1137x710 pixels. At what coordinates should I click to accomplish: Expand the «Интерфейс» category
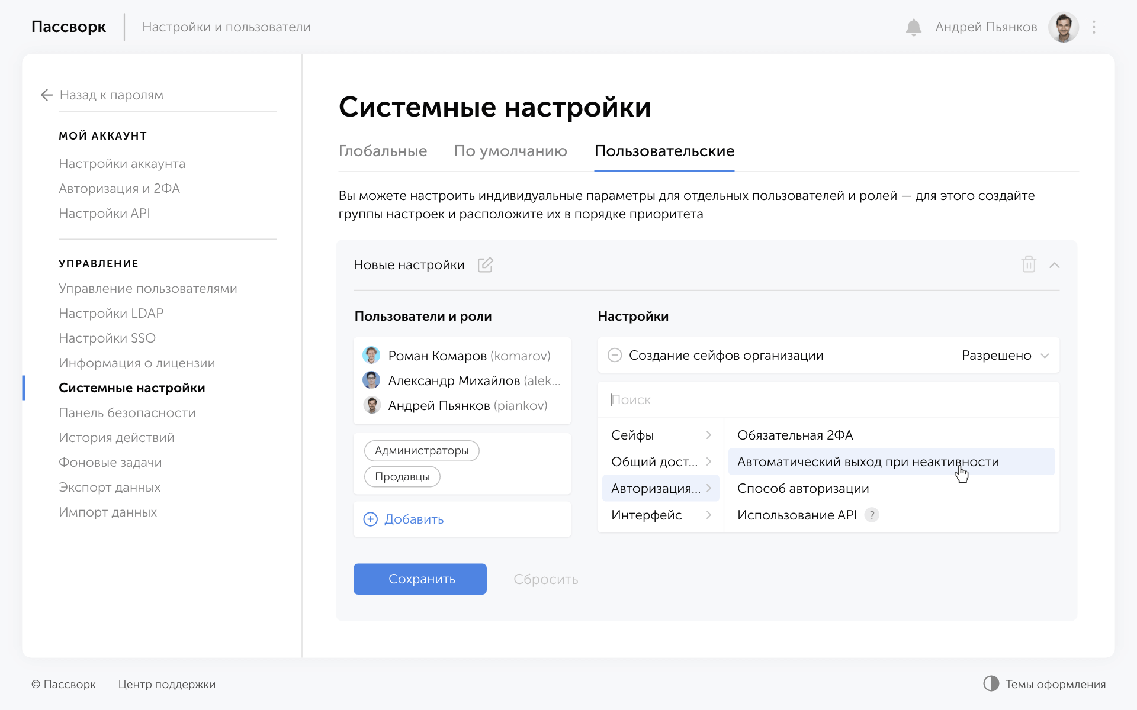tap(661, 515)
